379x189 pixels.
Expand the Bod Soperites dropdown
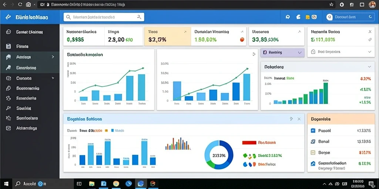pyautogui.click(x=341, y=52)
